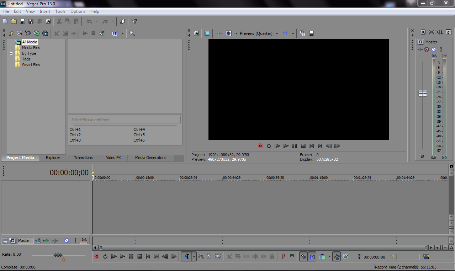Solo the Master bus in mixer panel
455x271 pixels.
click(441, 49)
